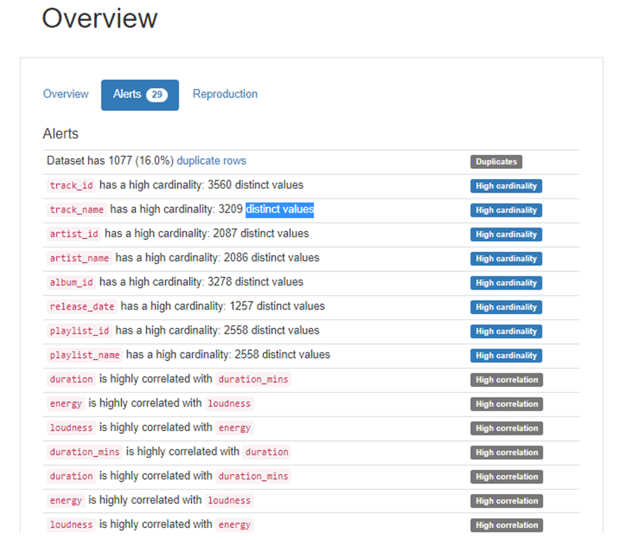627x540 pixels.
Task: Click the High correlation badge for loudness
Action: [506, 428]
